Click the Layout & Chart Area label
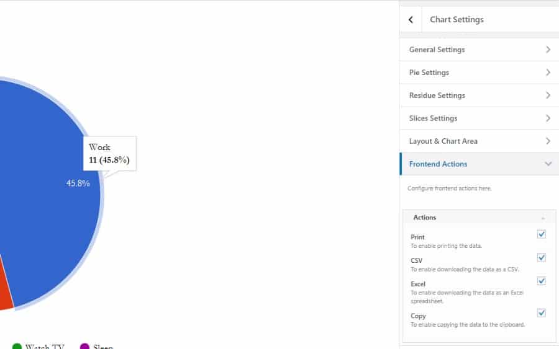The height and width of the screenshot is (349, 559). pyautogui.click(x=443, y=141)
